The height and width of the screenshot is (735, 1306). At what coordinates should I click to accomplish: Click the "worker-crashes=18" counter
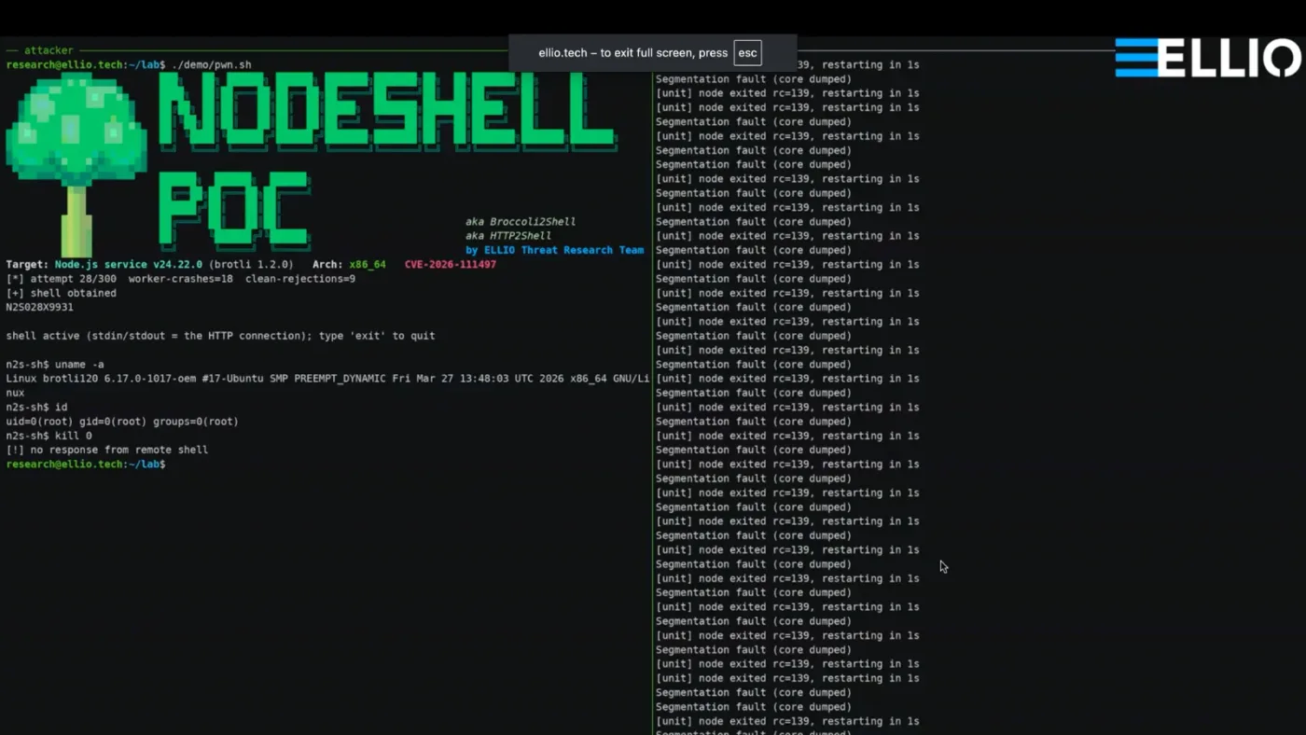tap(181, 279)
